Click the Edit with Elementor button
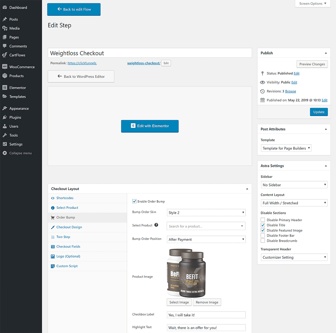Image resolution: width=336 pixels, height=333 pixels. tap(150, 126)
